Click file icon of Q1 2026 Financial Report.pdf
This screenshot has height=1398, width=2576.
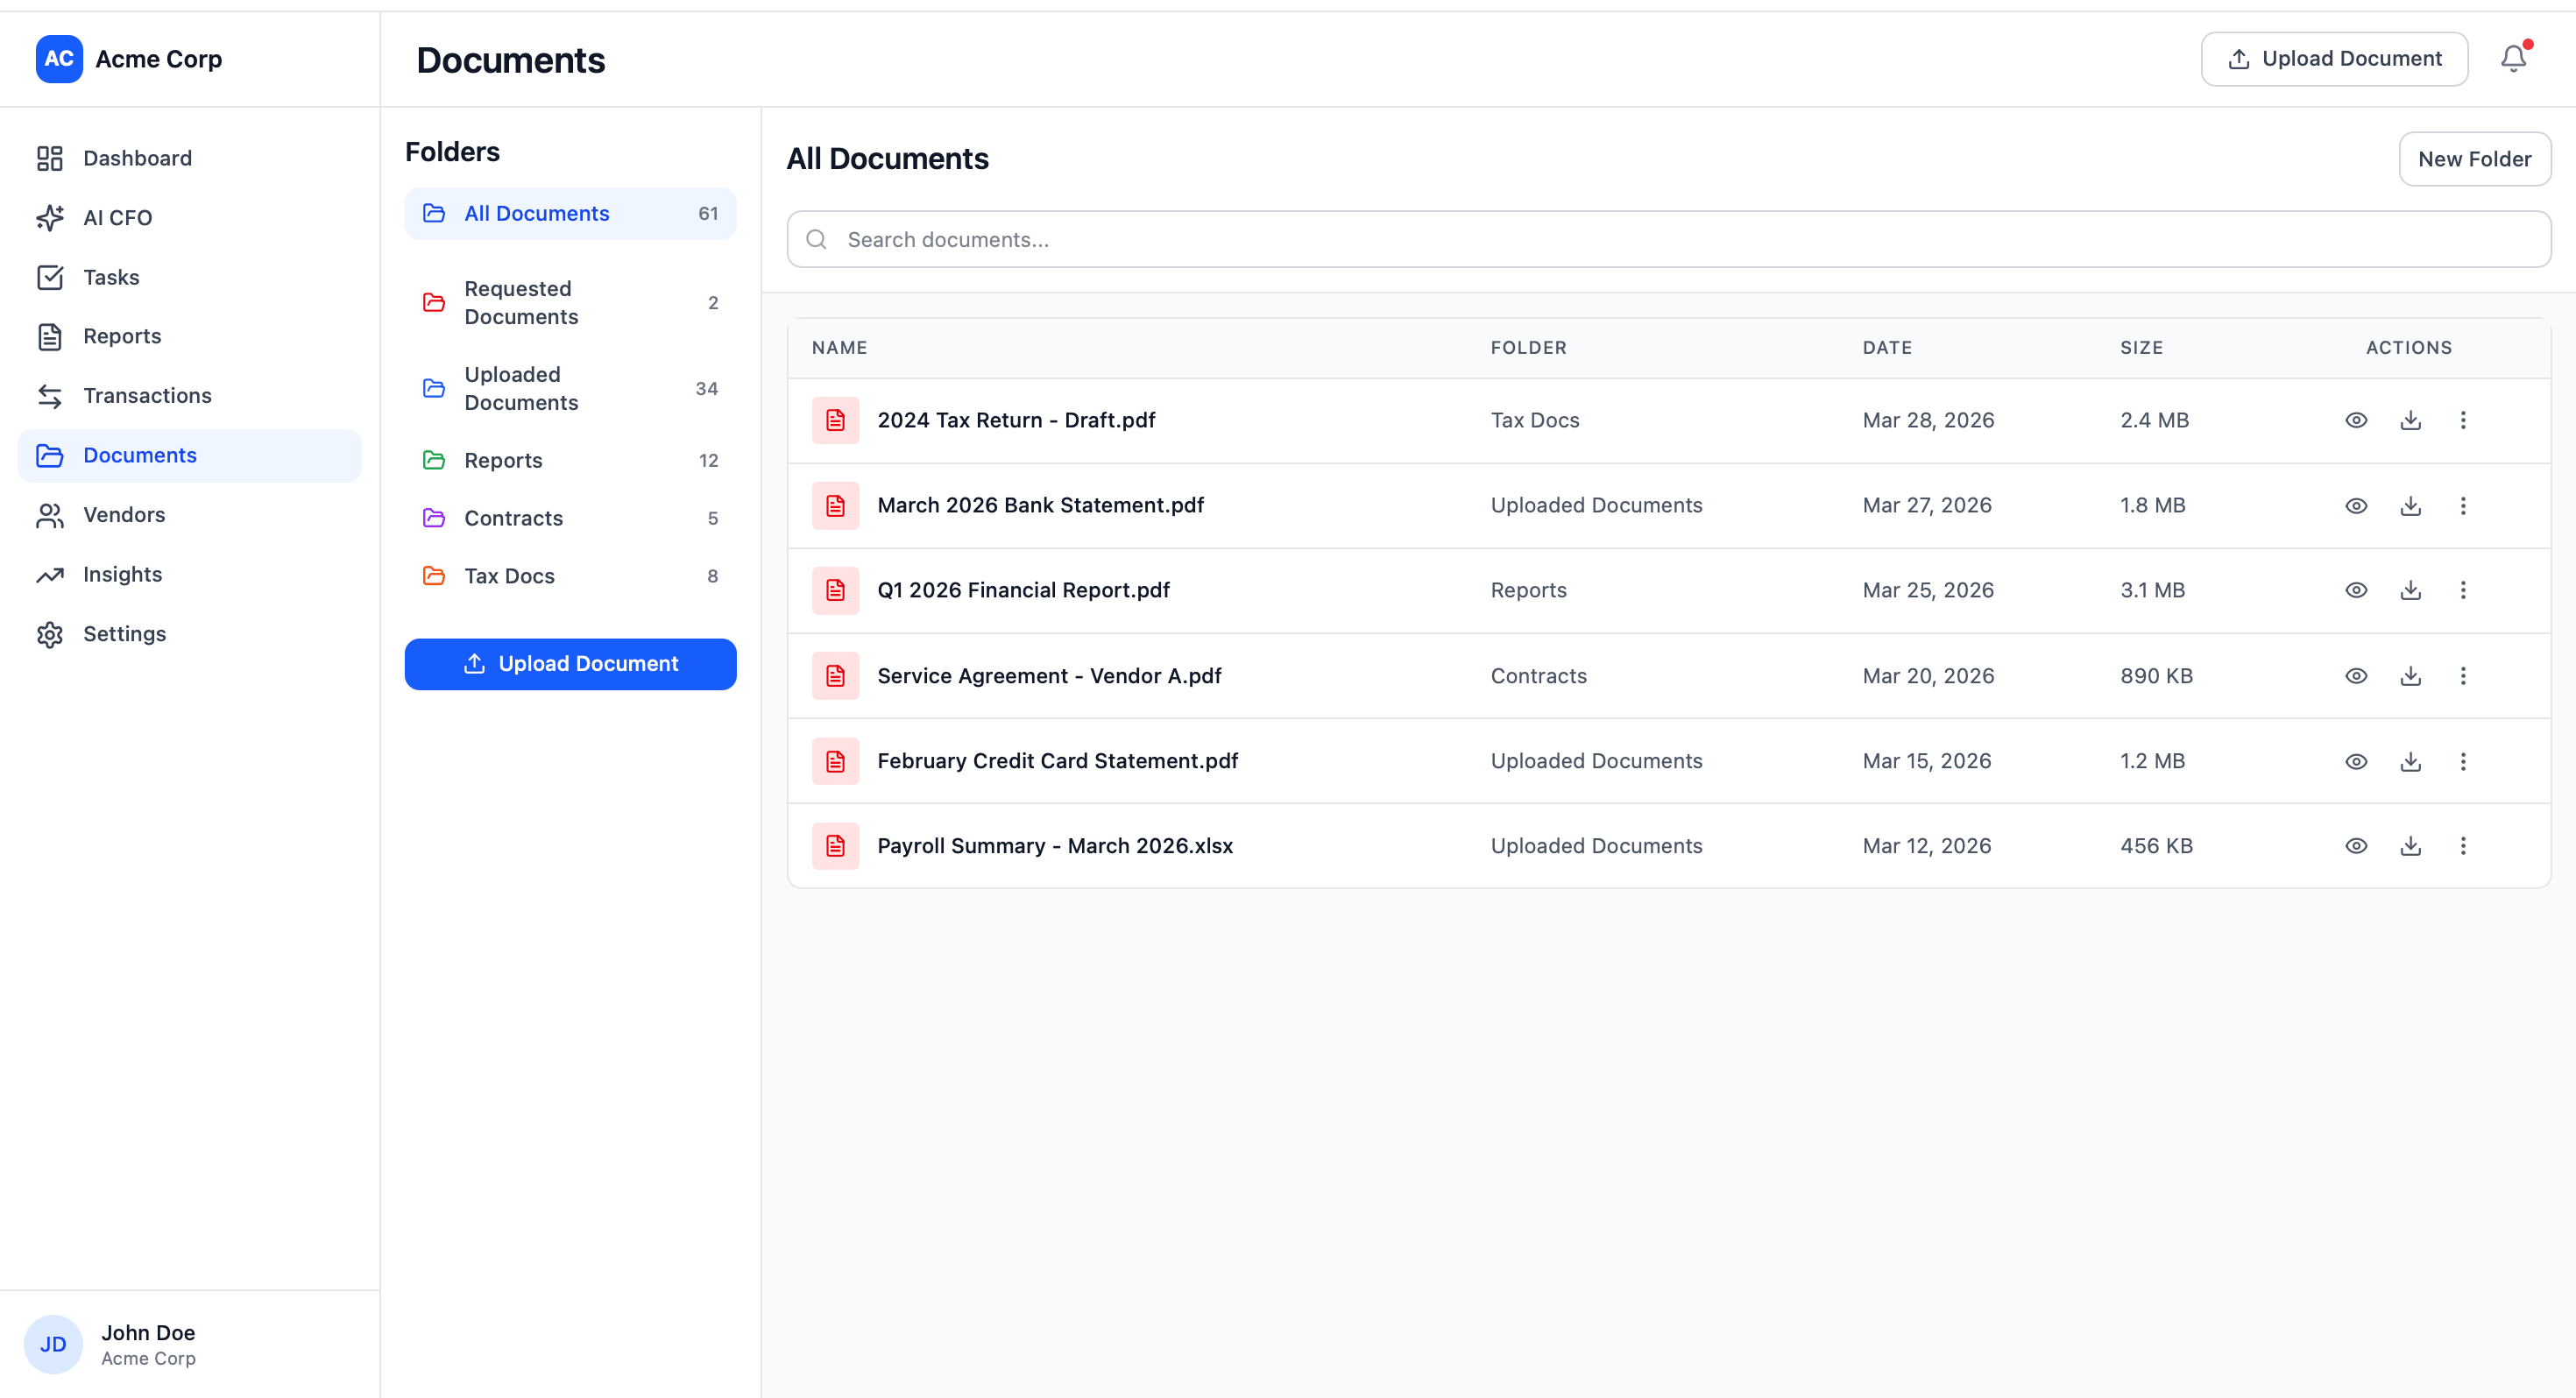[835, 590]
